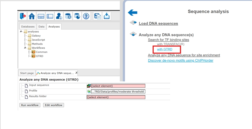252x129 pixels.
Task: Collapse the Workflows folder in tree
Action: (25, 48)
